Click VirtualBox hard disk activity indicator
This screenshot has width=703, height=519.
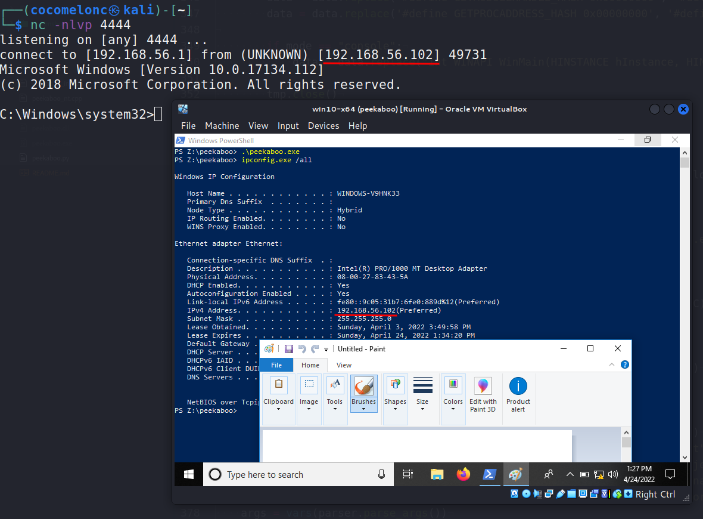coord(514,494)
